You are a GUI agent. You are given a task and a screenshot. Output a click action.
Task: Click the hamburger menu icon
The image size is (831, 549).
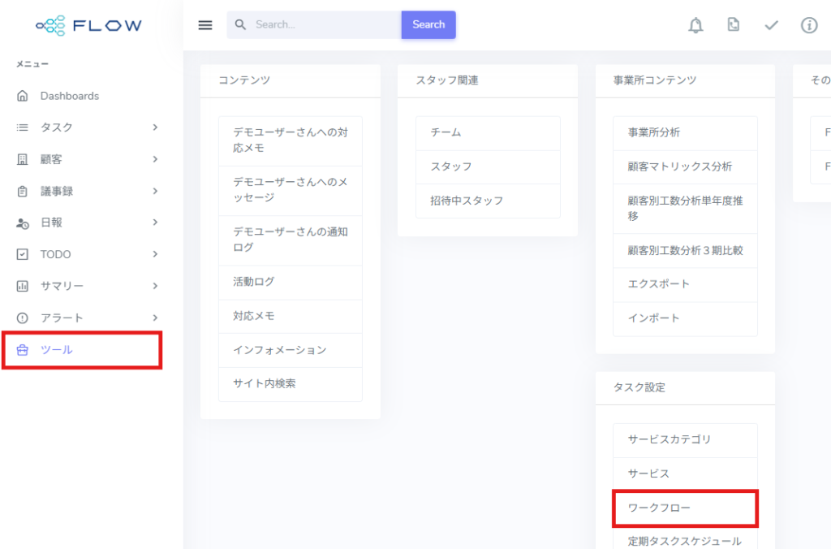205,25
